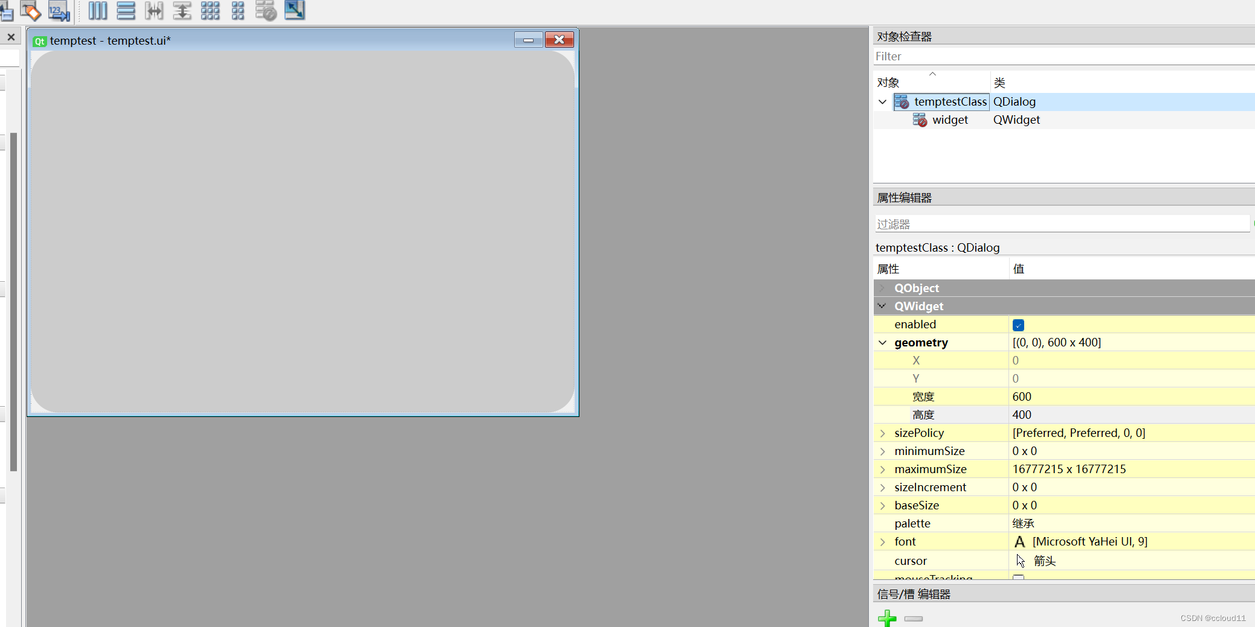Expand the font property
The image size is (1255, 627).
point(882,542)
